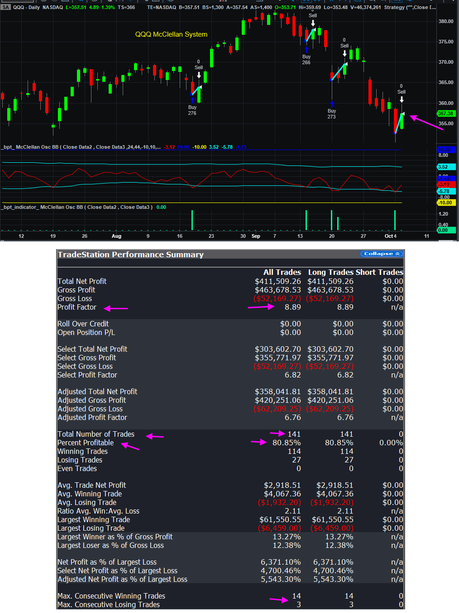The image size is (459, 613).
Task: Click the 6.76 Adjusted Profit Factor under Long Trades
Action: 345,417
